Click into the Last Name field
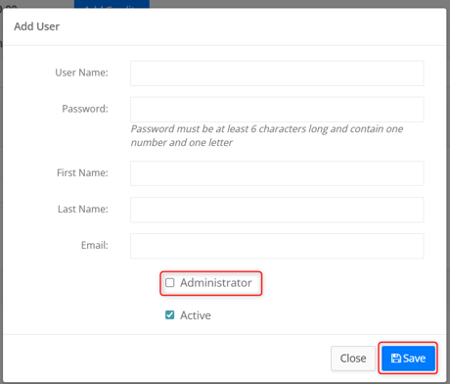 tap(277, 210)
